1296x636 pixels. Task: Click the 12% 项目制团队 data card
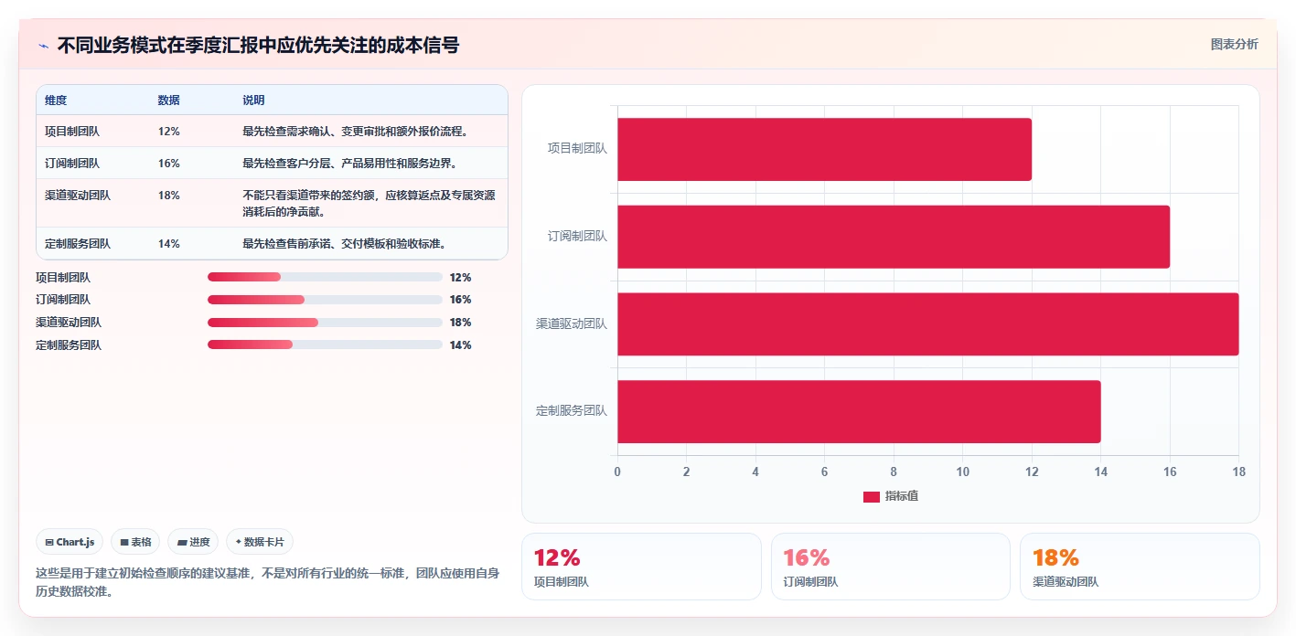click(641, 567)
